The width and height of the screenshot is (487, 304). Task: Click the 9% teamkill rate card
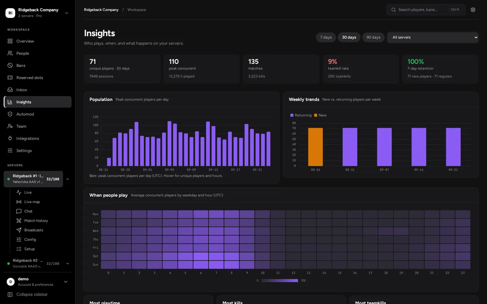361,69
